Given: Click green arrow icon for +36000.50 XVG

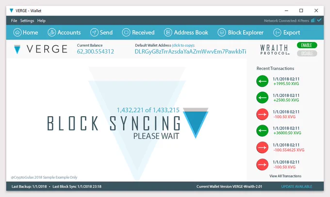Looking at the screenshot, I should [x=262, y=130].
